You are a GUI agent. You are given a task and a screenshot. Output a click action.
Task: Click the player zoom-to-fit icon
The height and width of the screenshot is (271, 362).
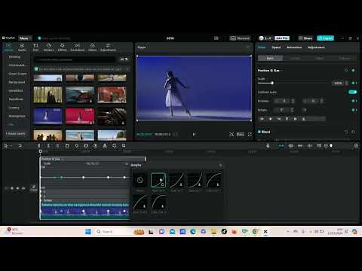coord(232,135)
